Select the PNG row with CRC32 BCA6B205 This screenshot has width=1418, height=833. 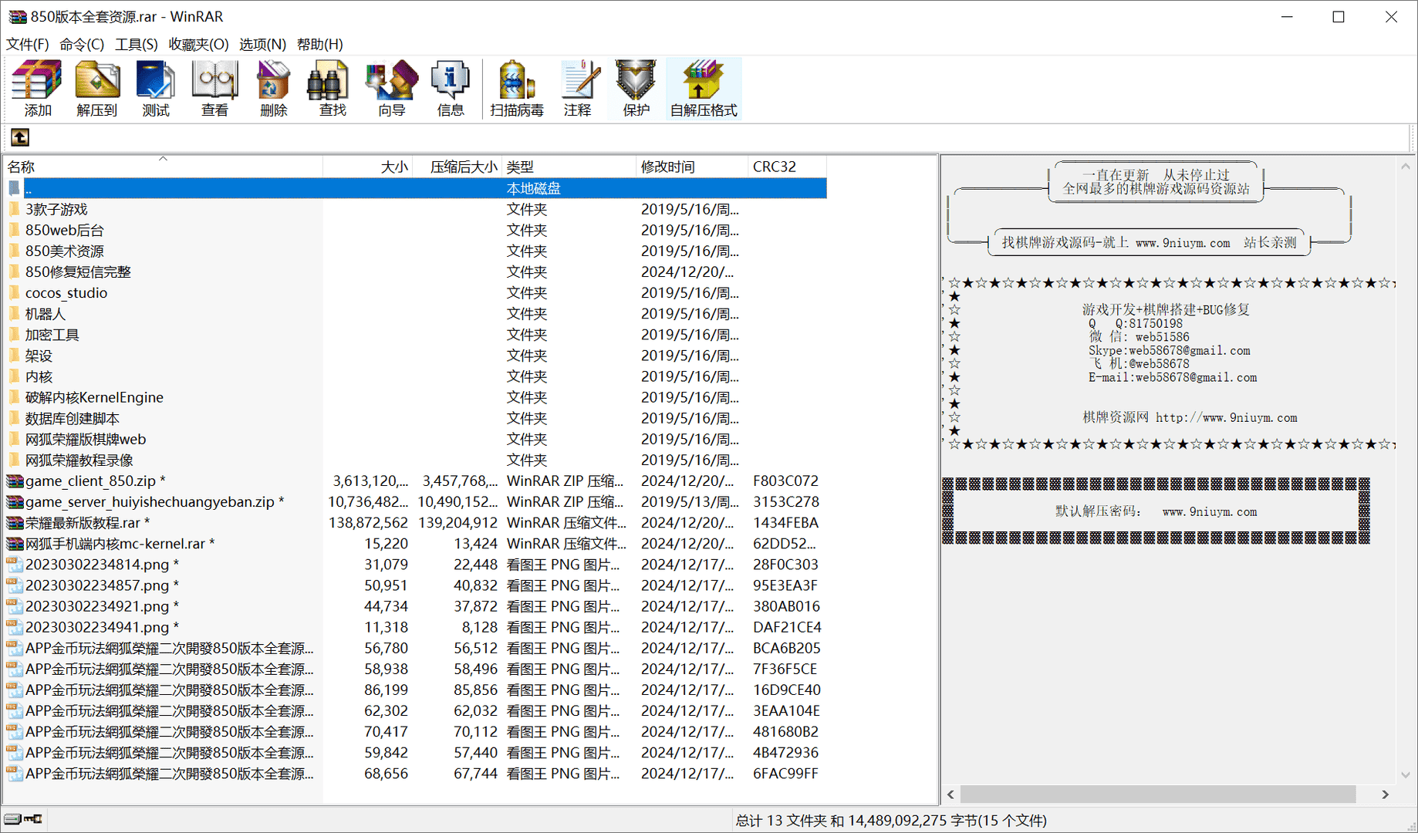click(416, 647)
